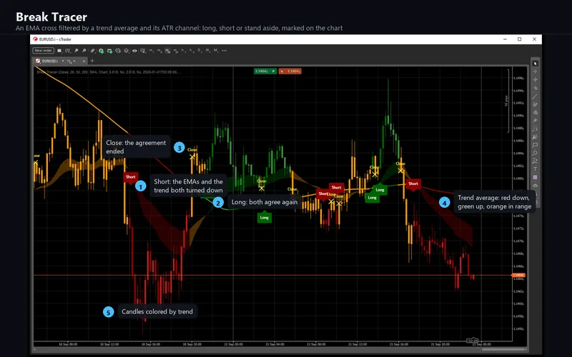Click the green buy price button
572x357 pixels.
pyautogui.click(x=265, y=71)
